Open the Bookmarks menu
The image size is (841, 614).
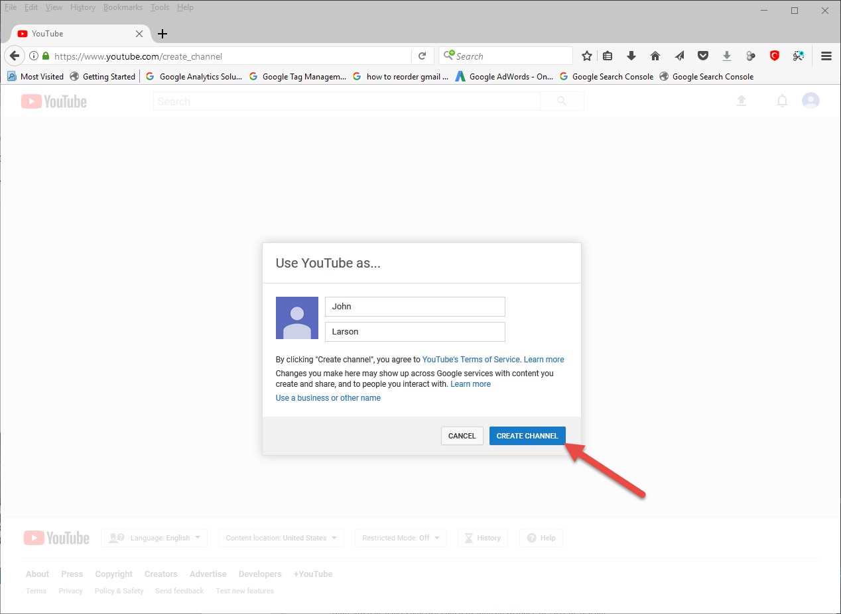123,7
